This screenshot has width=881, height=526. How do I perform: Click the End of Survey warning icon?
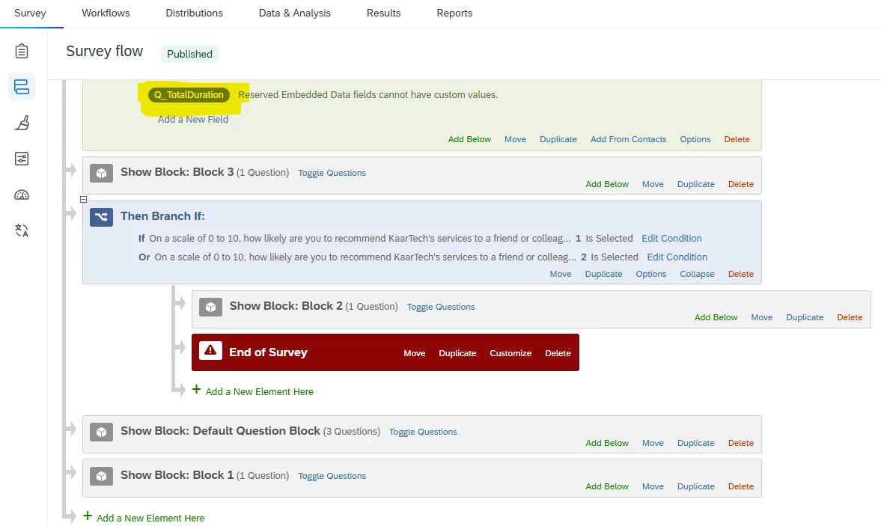(210, 351)
